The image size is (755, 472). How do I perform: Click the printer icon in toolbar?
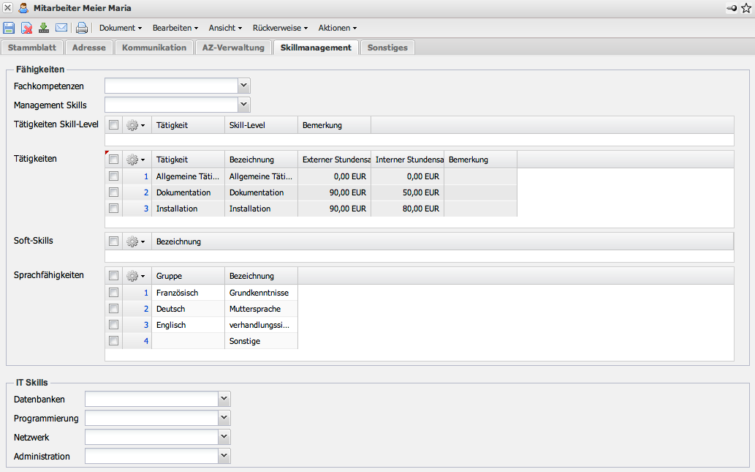point(82,28)
